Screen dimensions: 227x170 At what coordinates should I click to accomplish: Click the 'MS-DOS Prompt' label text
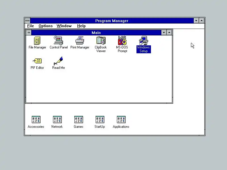point(122,49)
